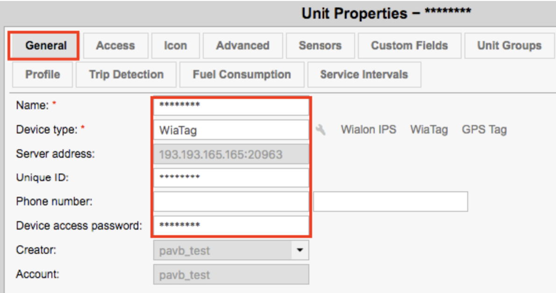556x293 pixels.
Task: Open the Fuel Consumption tab
Action: 242,74
